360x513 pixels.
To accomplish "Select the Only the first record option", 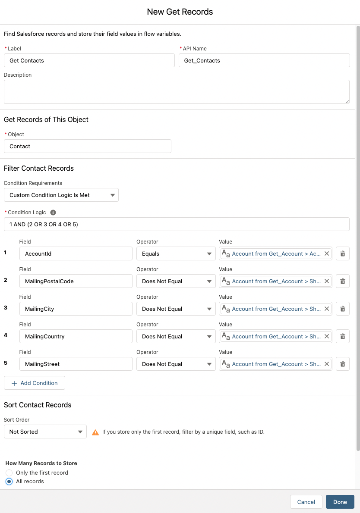I will coord(9,473).
